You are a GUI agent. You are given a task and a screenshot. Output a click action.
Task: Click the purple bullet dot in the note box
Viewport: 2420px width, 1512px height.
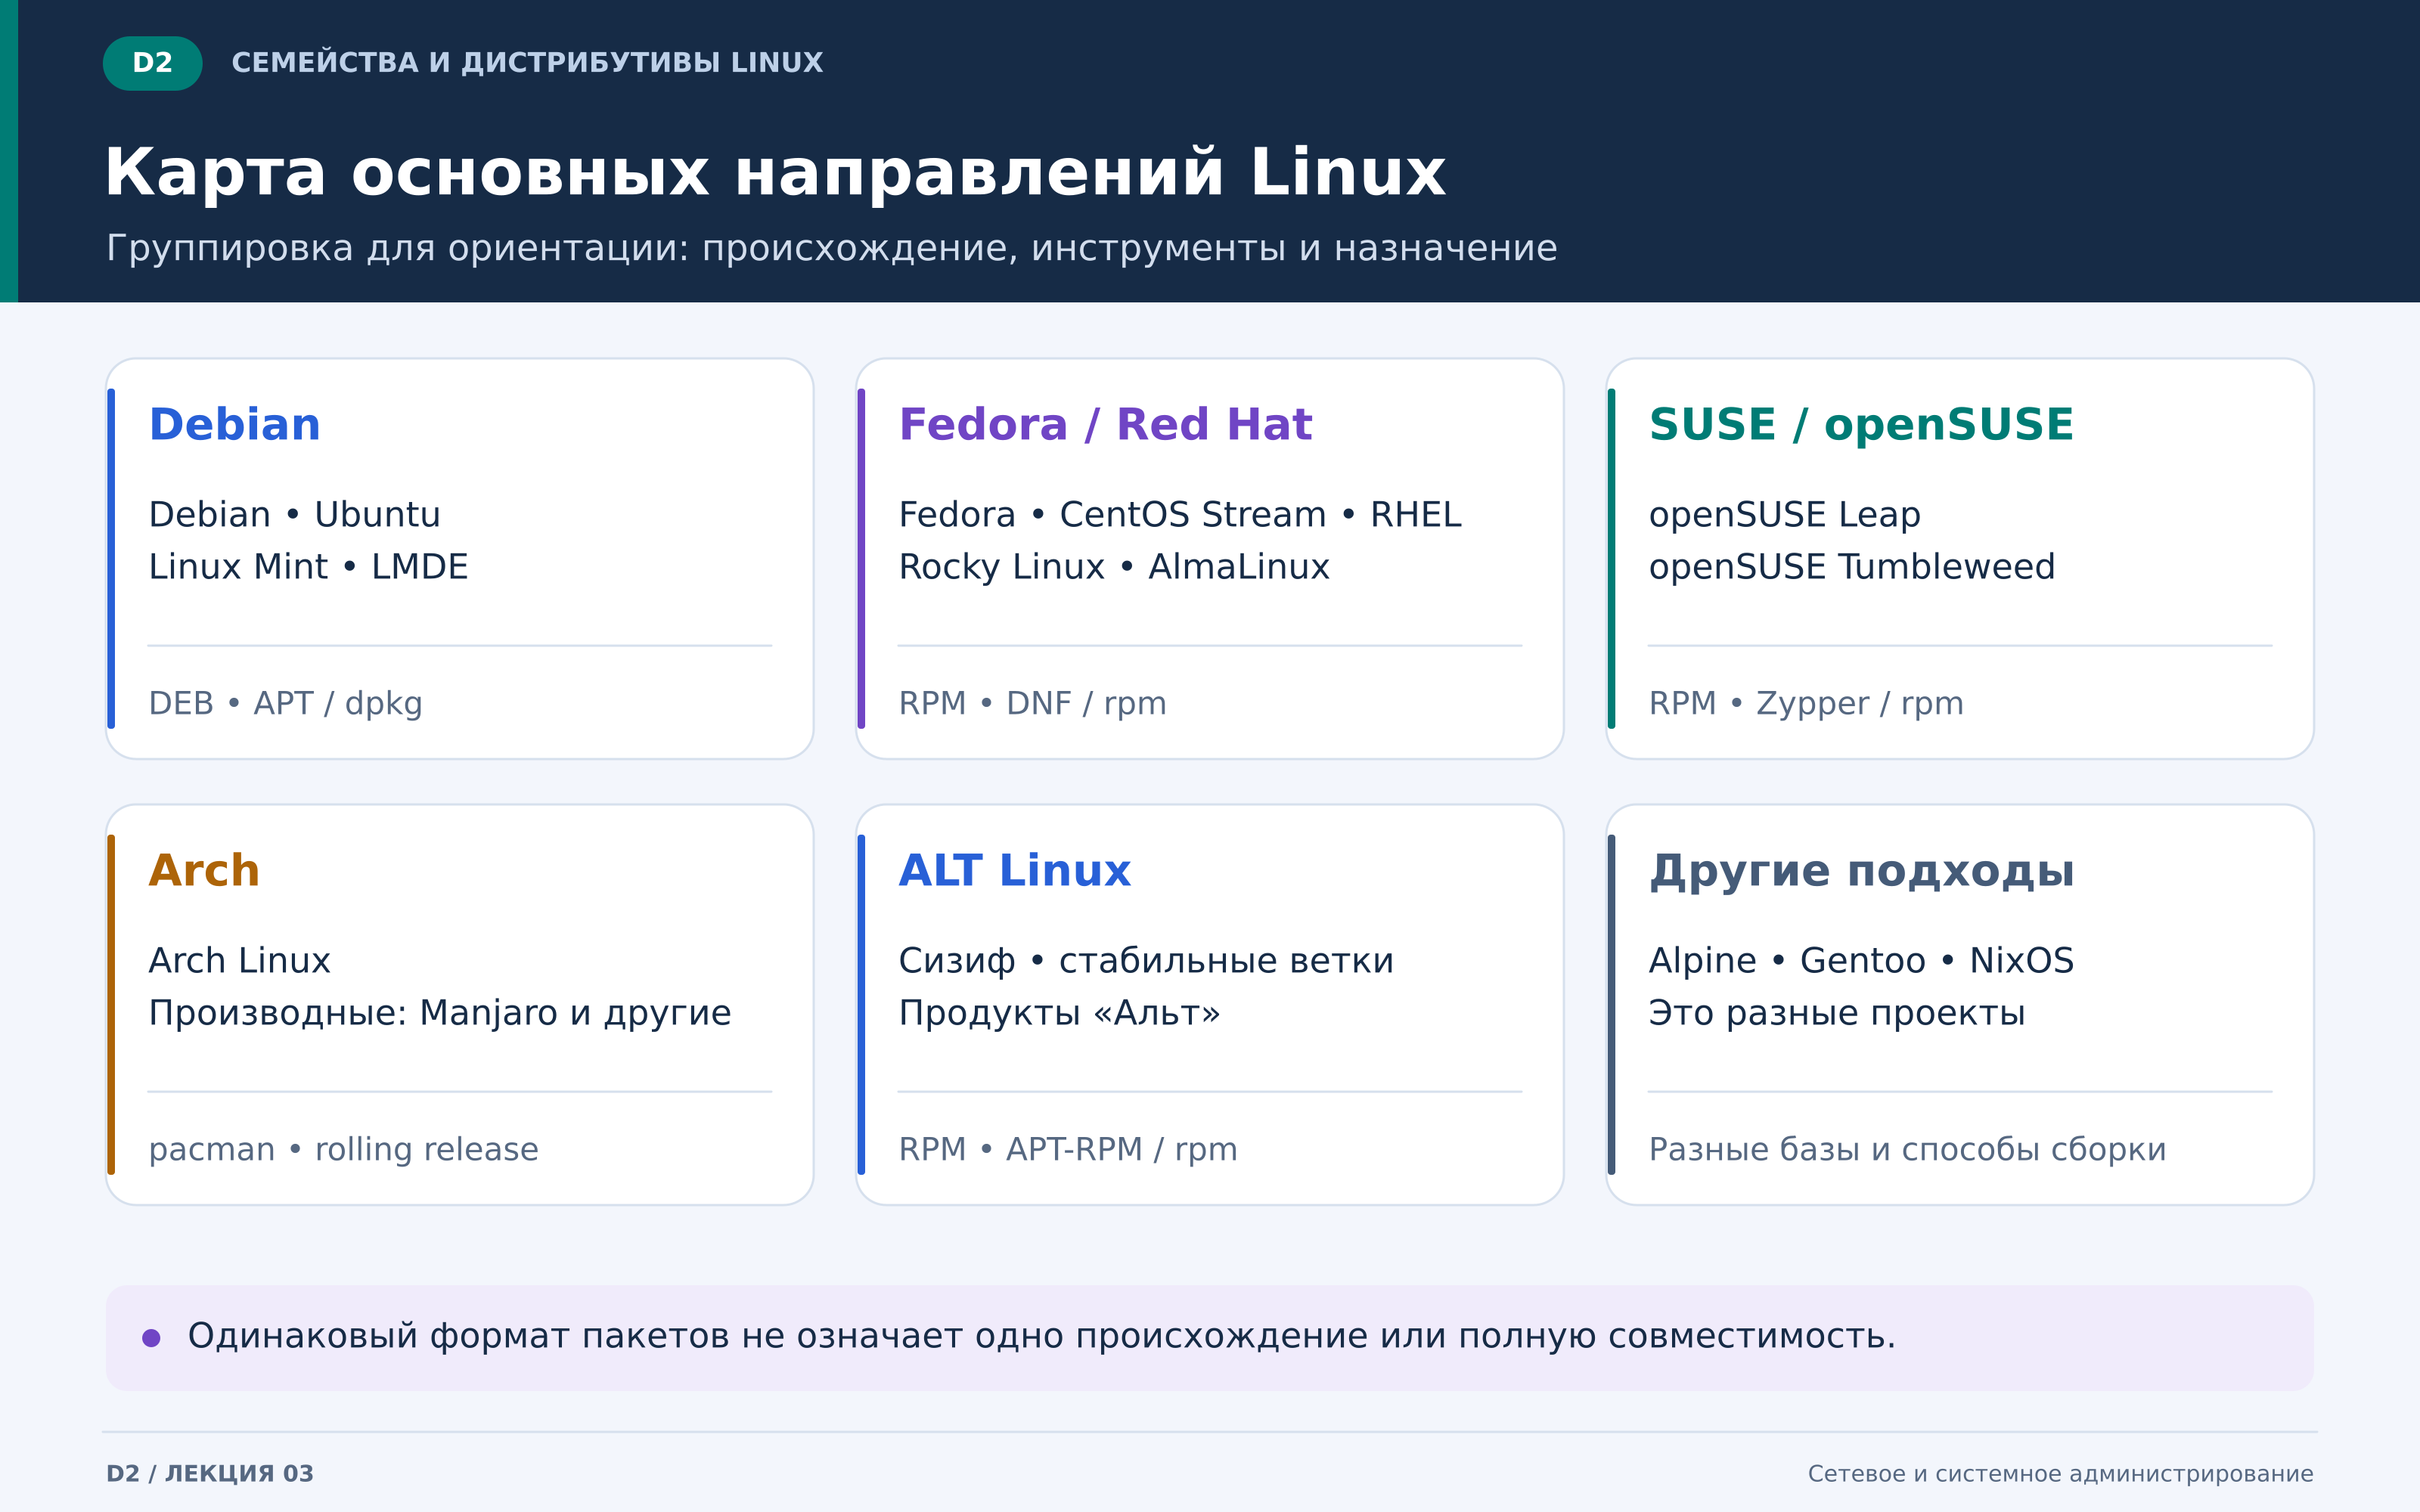151,1338
